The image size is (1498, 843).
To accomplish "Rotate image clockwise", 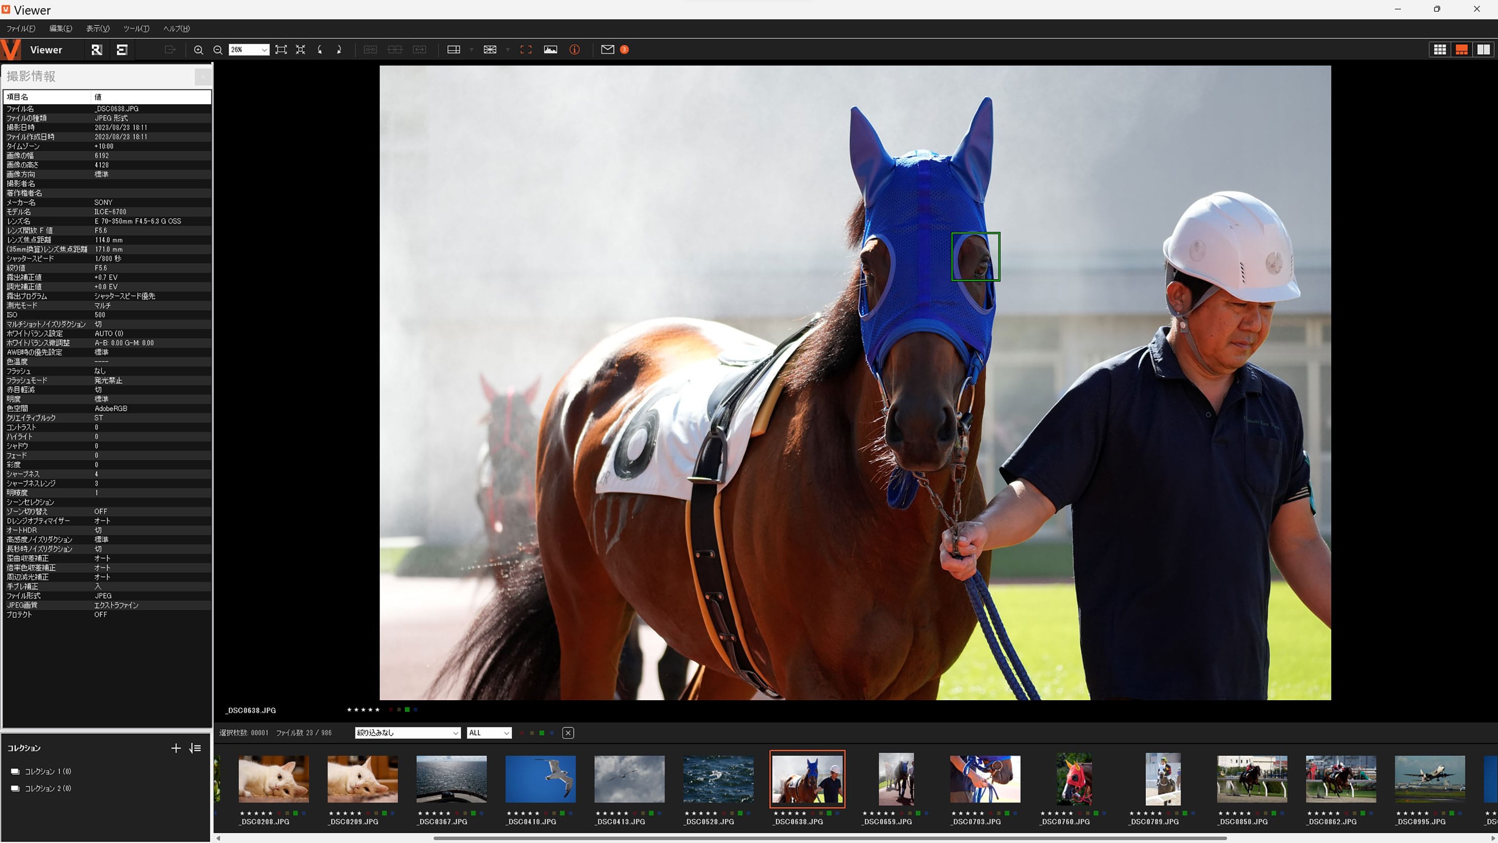I will [339, 50].
